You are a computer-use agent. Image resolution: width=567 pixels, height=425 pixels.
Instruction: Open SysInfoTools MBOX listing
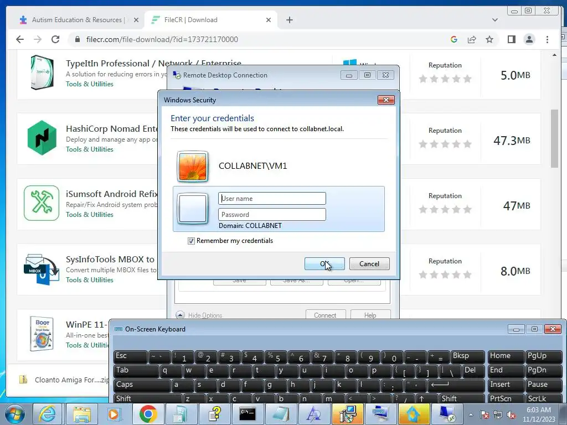[110, 259]
